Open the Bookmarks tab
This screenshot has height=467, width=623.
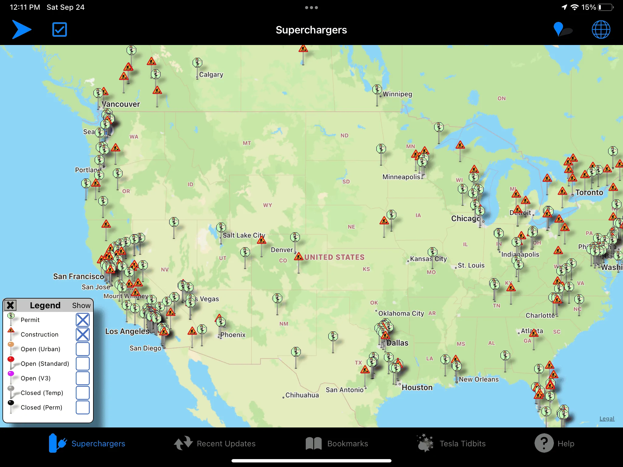[337, 444]
